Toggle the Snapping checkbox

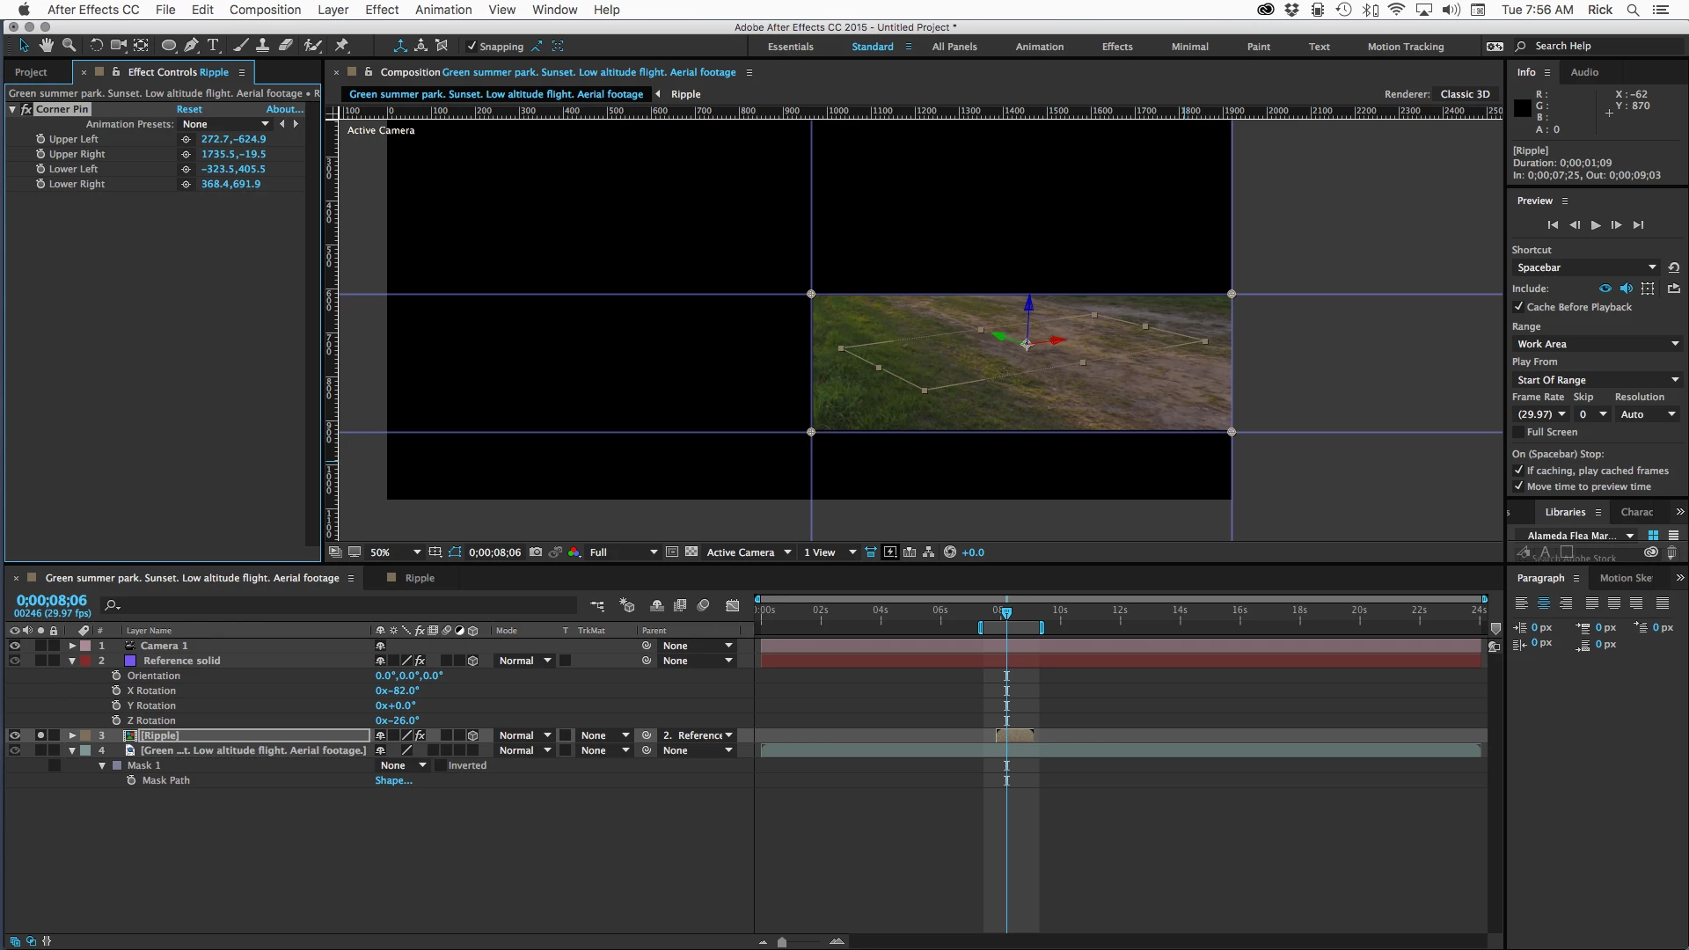(x=472, y=47)
